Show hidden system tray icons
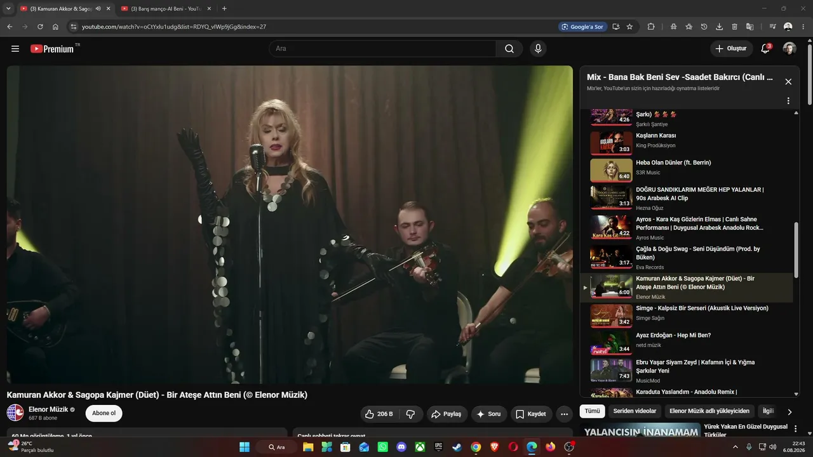813x457 pixels. 736,447
